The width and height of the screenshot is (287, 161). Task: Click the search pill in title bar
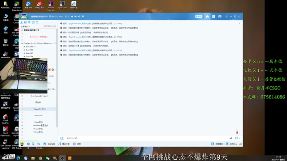[x=199, y=17]
